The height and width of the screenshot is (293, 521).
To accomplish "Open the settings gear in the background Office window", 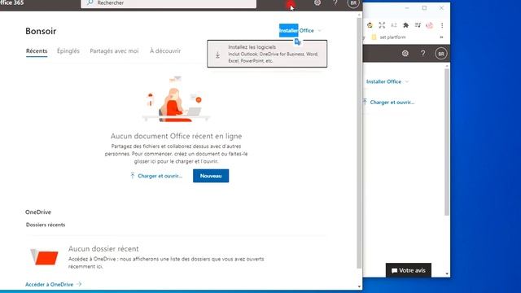I will coord(405,53).
